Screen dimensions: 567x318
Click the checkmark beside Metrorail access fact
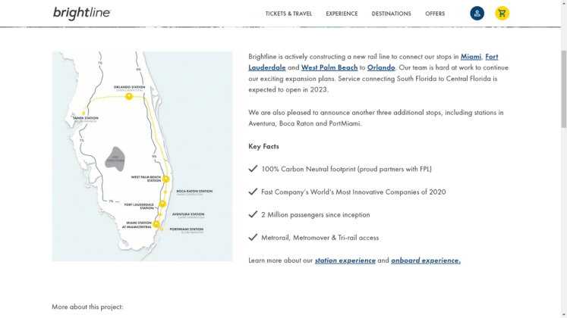253,237
